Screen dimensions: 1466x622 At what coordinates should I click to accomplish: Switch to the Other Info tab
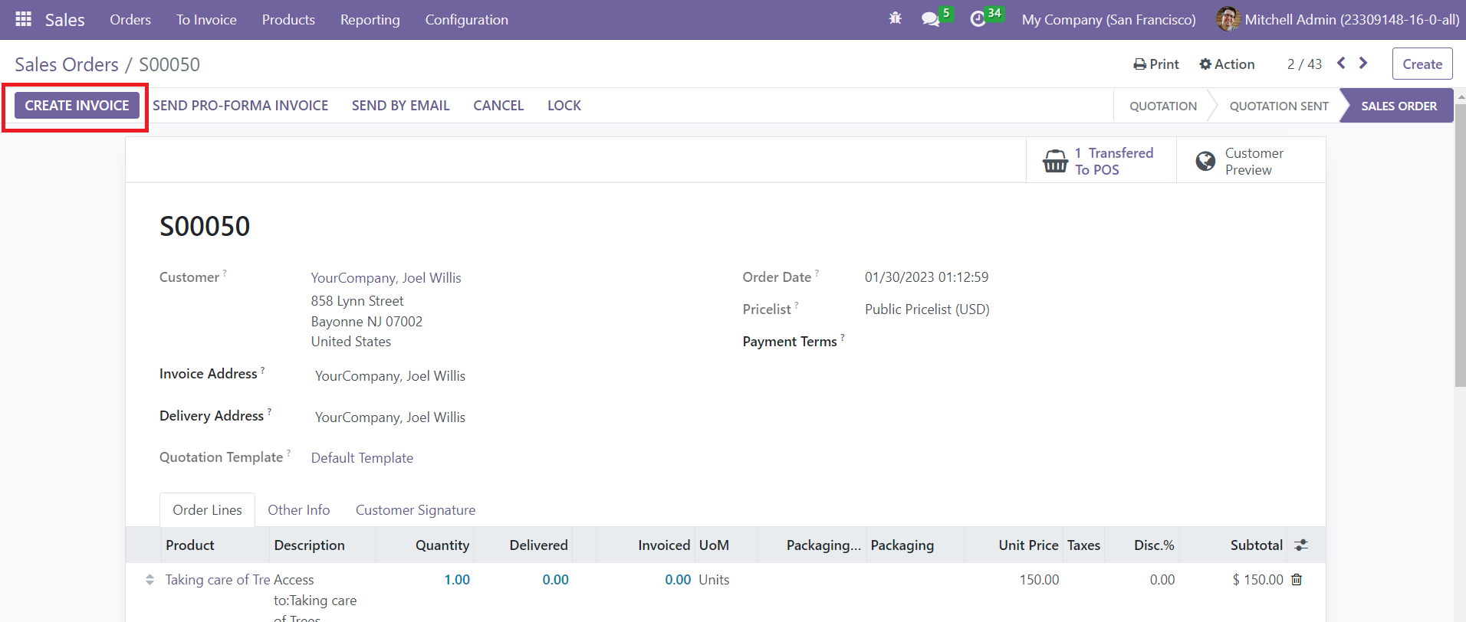click(x=299, y=509)
